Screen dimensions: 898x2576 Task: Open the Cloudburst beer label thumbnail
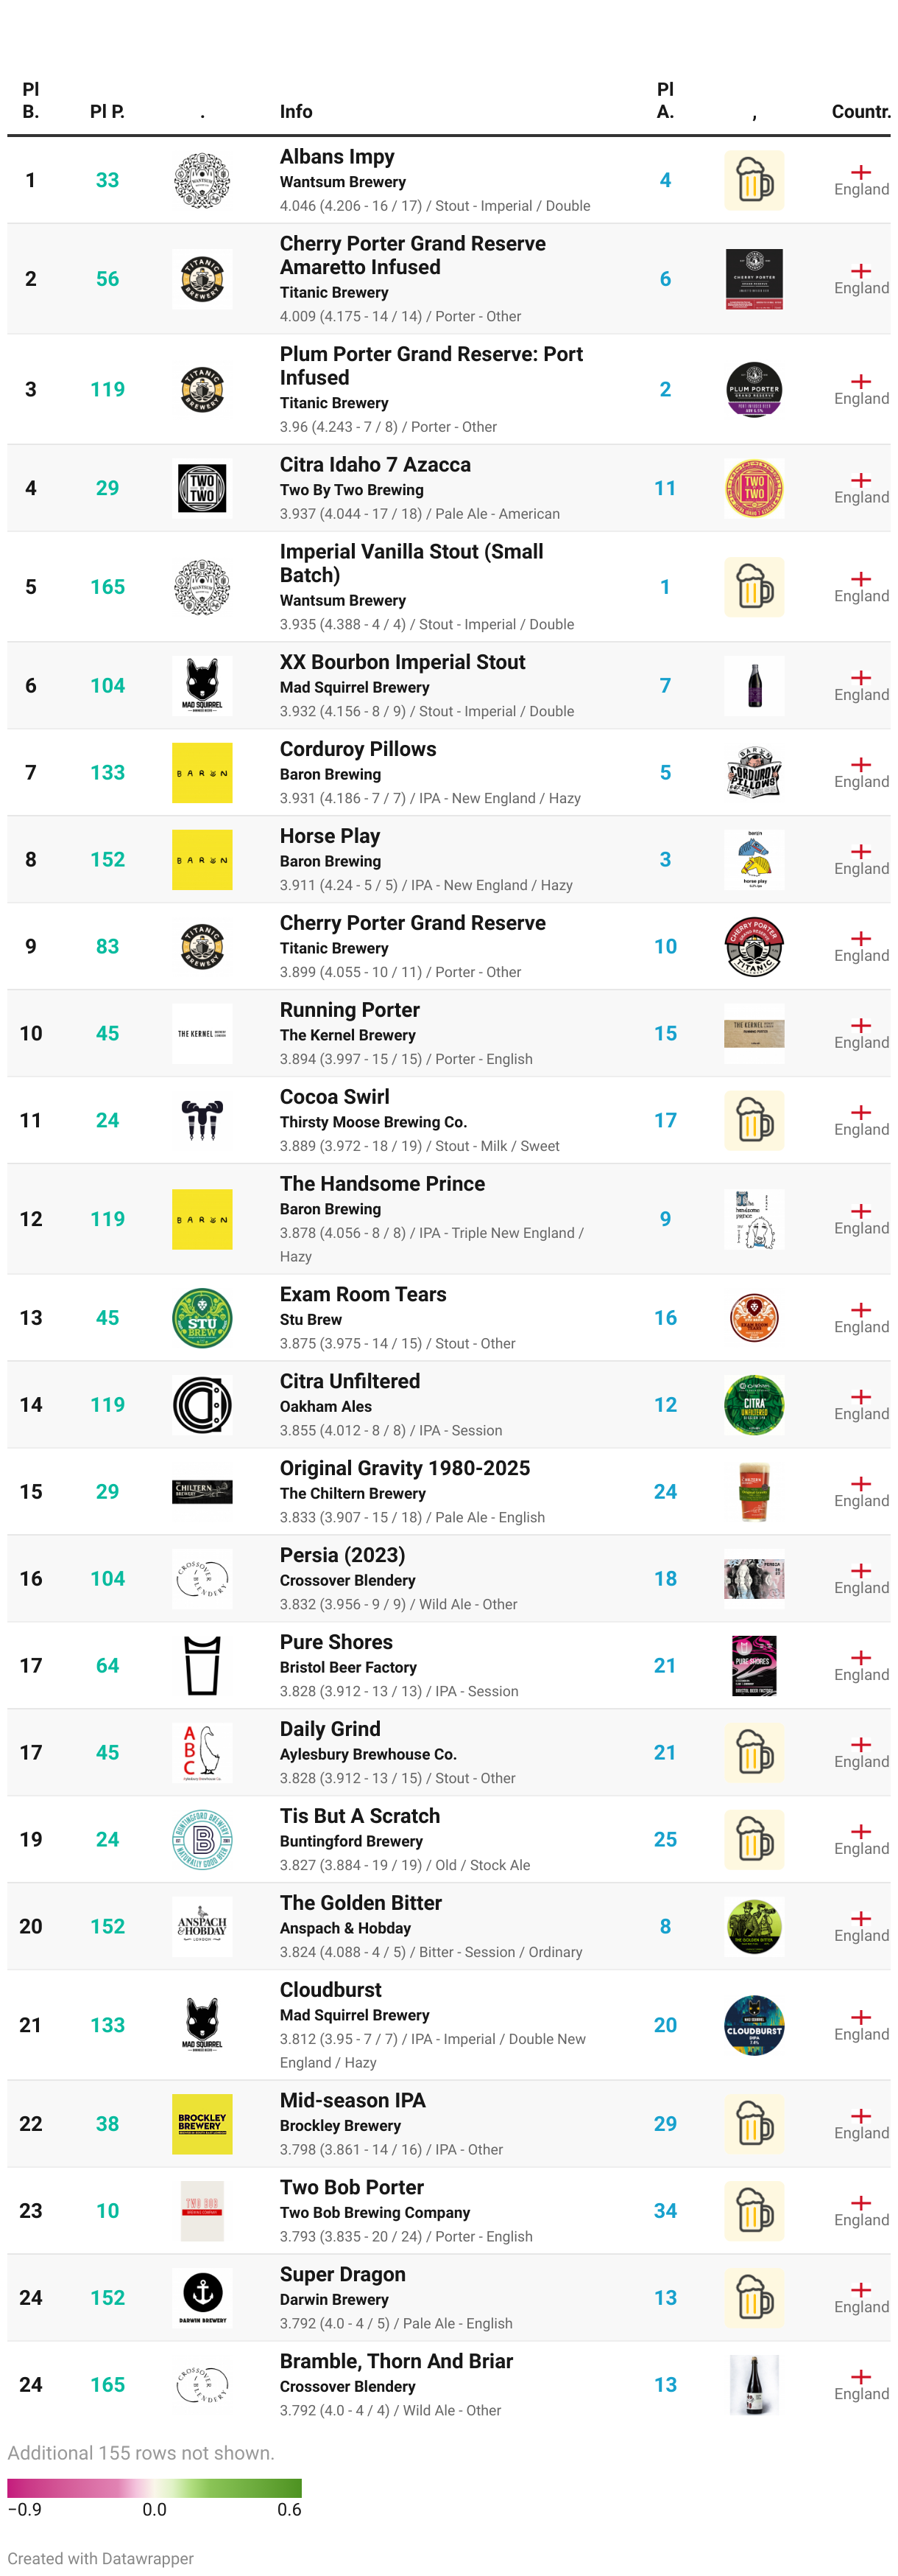[x=754, y=2025]
